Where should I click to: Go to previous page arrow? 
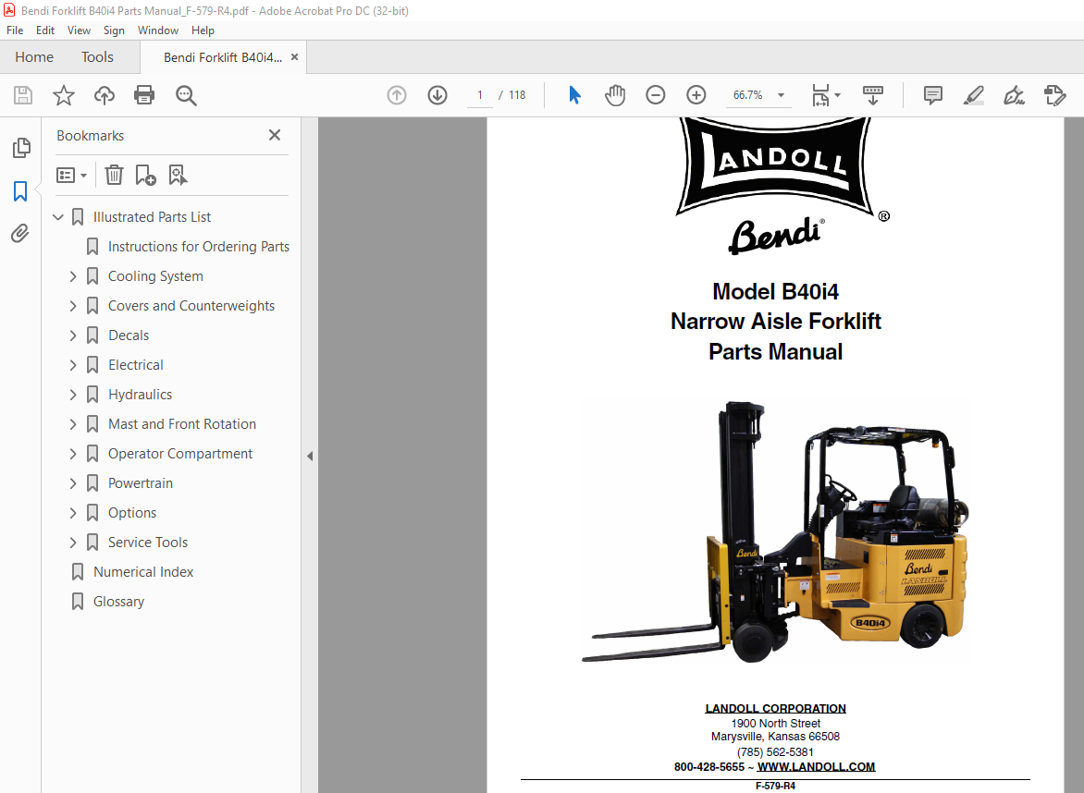pos(397,95)
